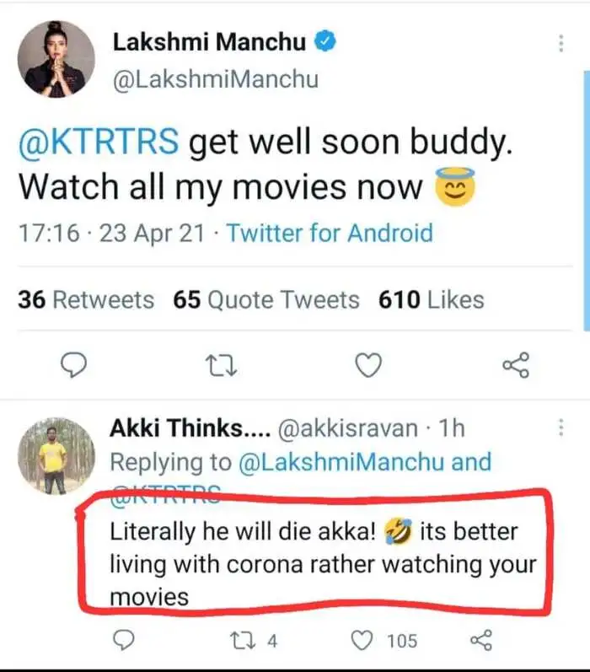590x672 pixels.
Task: Open more options for main tweet
Action: pos(560,45)
